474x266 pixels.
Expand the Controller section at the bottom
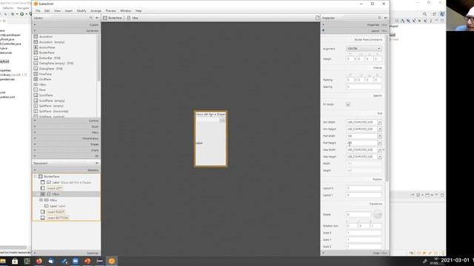tap(66, 253)
